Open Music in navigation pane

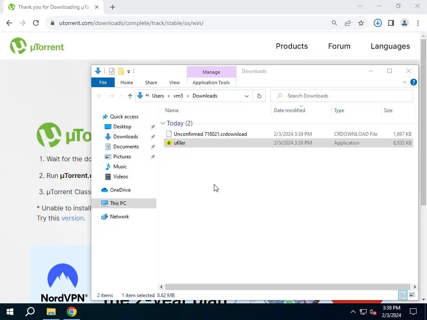click(x=120, y=167)
